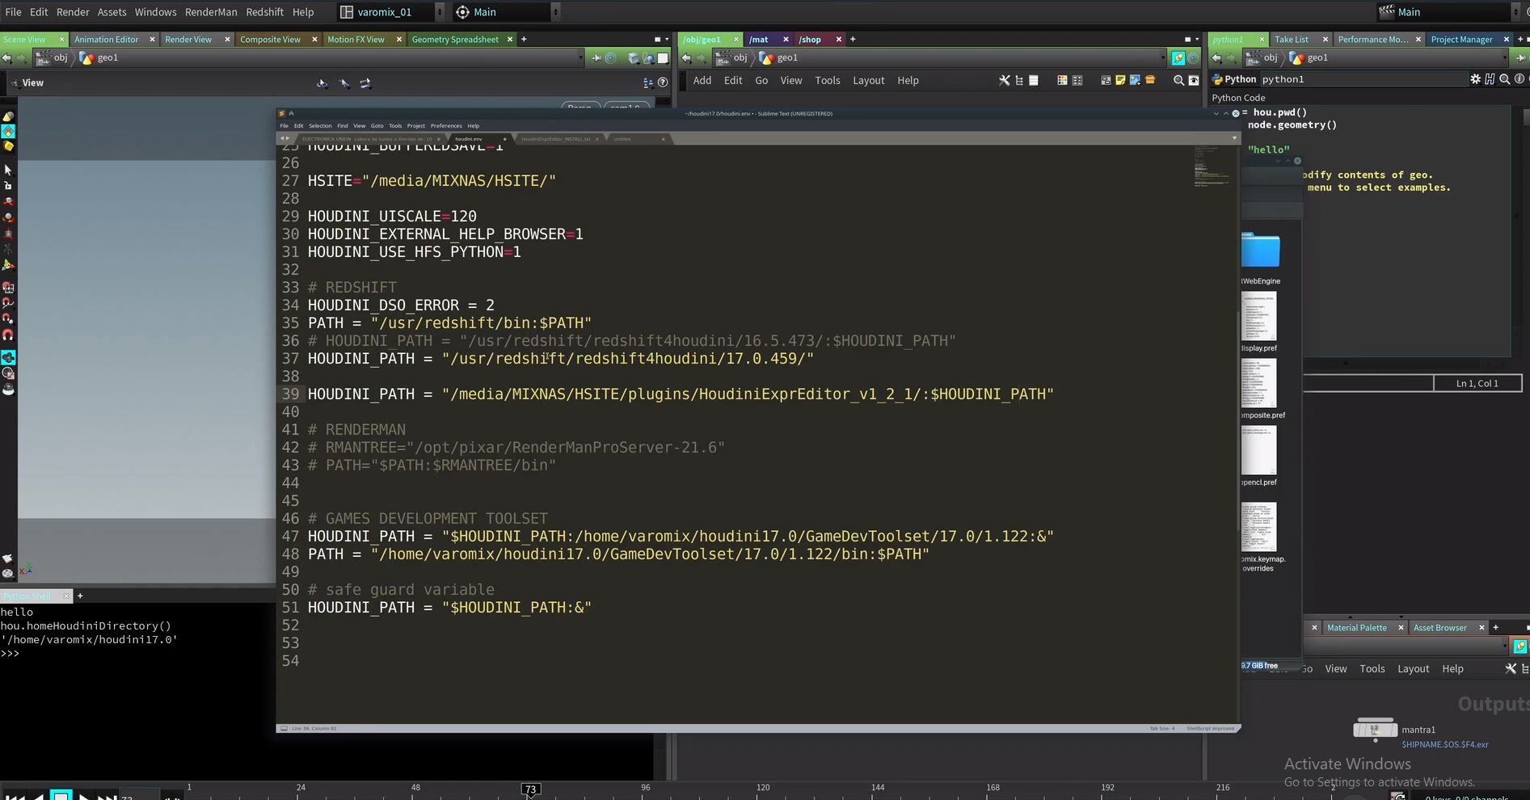Screen dimensions: 1530x800
Task: Click the network search magnifier icon
Action: (1178, 80)
